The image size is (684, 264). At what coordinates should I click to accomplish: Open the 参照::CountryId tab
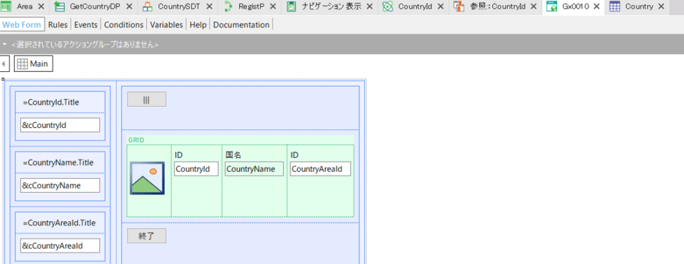point(498,7)
